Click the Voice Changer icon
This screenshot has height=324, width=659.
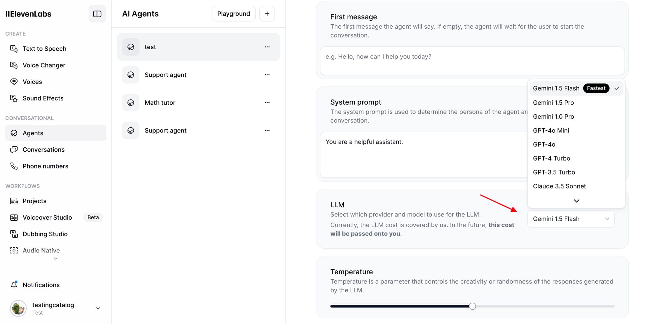pos(14,65)
